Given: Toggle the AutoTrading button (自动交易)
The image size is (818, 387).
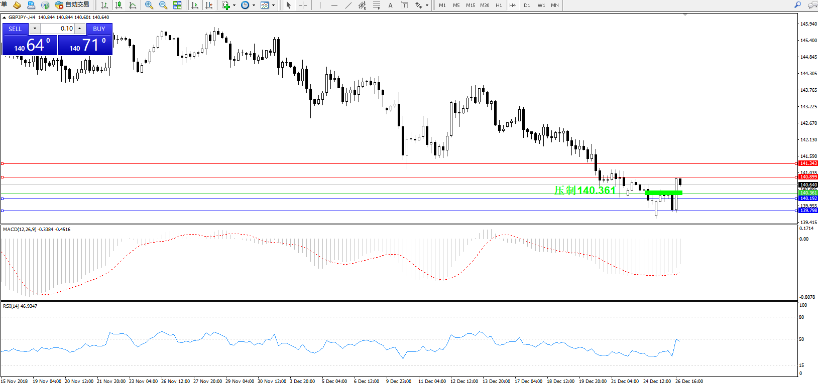Looking at the screenshot, I should [x=72, y=5].
